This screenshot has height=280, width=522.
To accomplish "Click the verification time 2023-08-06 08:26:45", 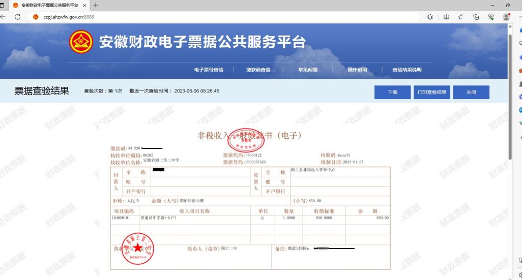I will [x=197, y=91].
